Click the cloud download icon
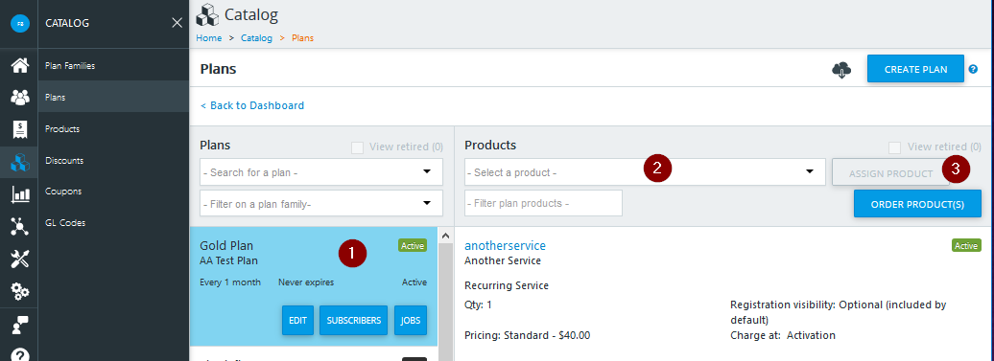Viewport: 994px width, 361px height. 841,70
